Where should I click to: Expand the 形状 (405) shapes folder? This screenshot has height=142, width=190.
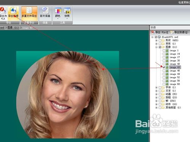157,40
